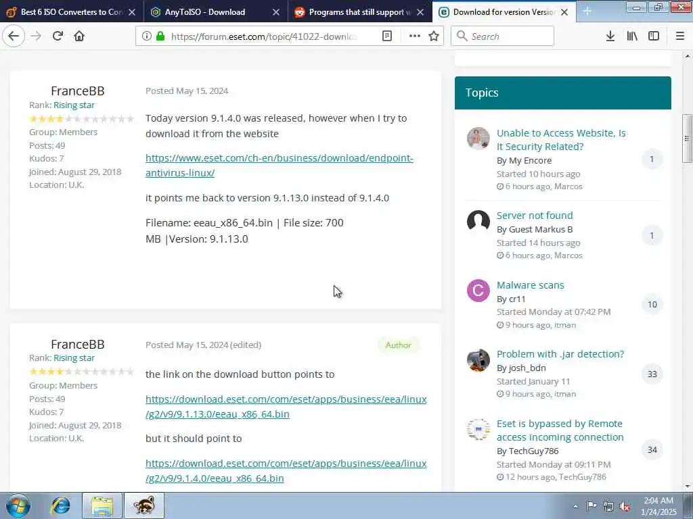Close the AnyToISO Download tab

coord(276,12)
